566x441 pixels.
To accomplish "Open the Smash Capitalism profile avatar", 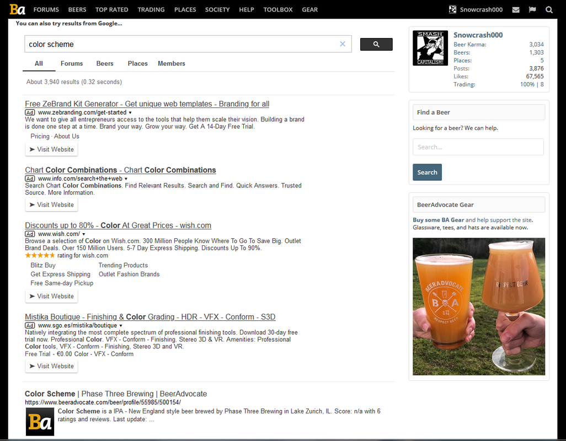I will click(x=430, y=48).
